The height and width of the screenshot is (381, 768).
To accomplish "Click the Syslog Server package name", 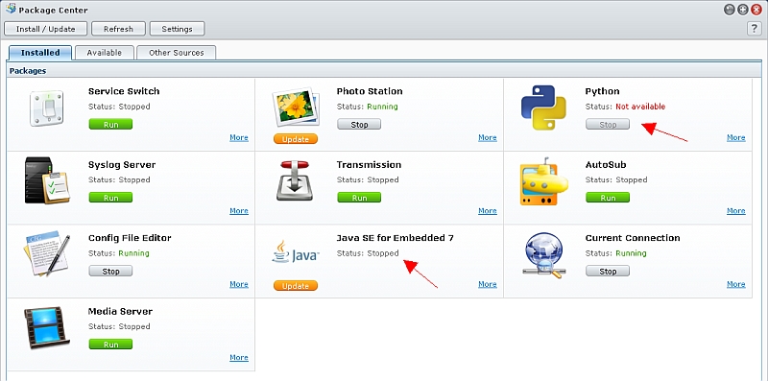I will (x=122, y=164).
